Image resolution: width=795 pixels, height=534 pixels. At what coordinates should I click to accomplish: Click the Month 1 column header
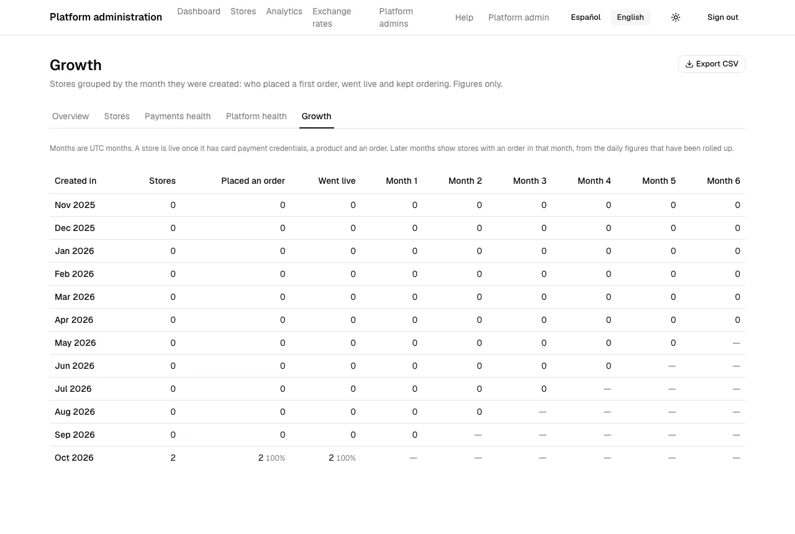click(x=401, y=181)
